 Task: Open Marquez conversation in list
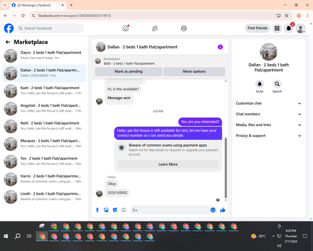pyautogui.click(x=44, y=144)
